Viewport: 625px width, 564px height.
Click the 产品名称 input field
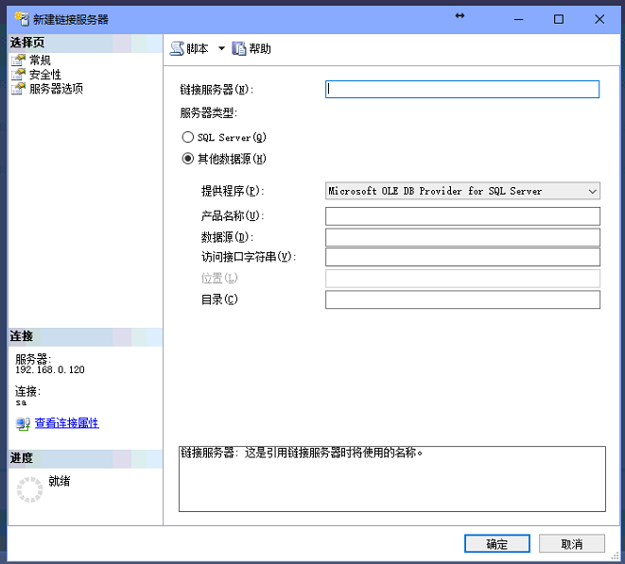point(462,216)
